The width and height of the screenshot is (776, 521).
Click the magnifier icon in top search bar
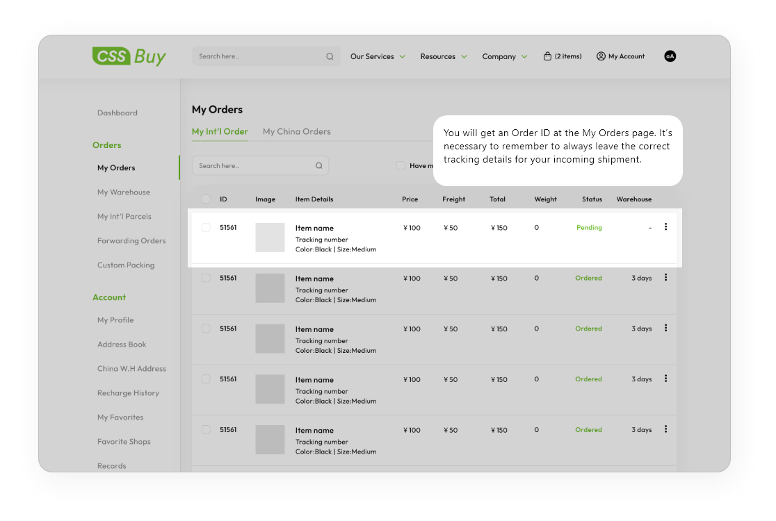(x=330, y=57)
